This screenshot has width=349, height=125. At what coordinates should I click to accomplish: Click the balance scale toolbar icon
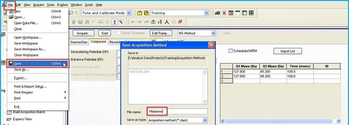(153, 22)
